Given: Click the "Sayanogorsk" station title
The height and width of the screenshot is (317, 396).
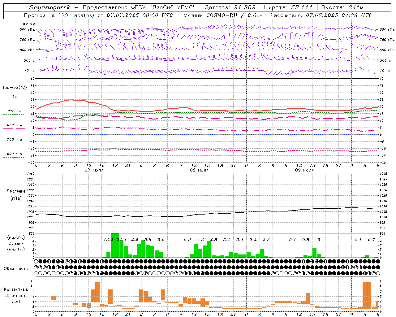Looking at the screenshot, I should click(50, 7).
